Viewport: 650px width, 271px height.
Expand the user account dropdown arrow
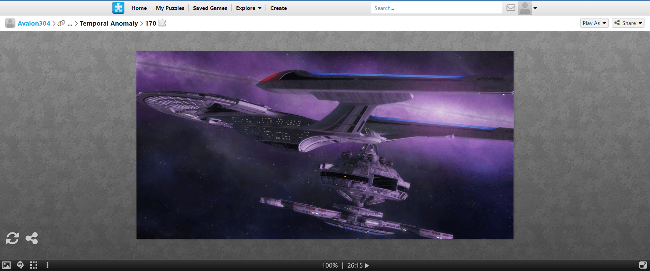[535, 8]
